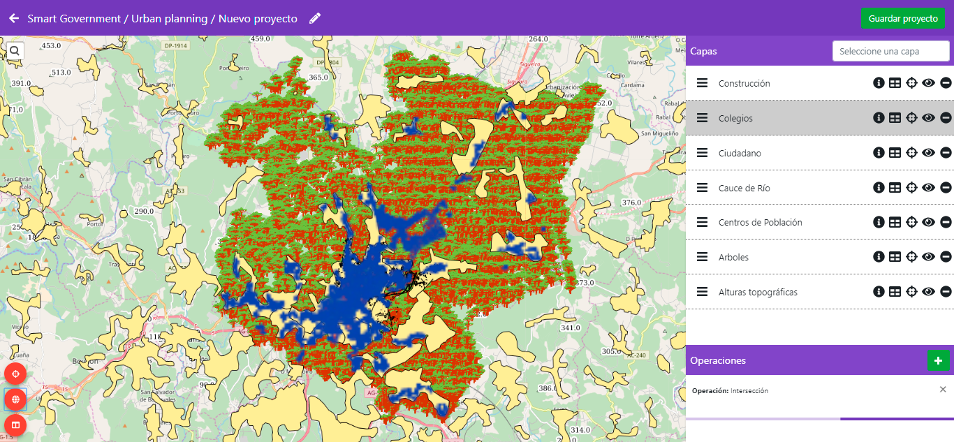
Task: Click the red table view button
Action: [15, 425]
